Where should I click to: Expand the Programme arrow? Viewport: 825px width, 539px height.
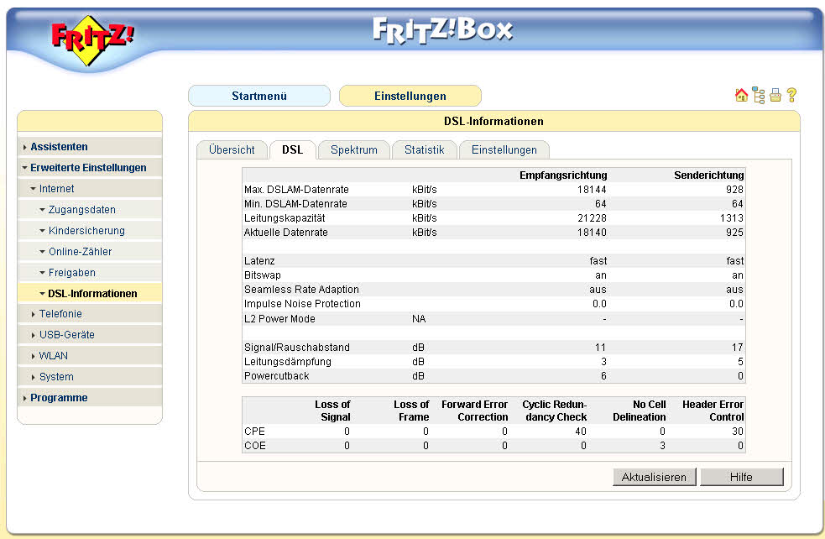coord(24,399)
